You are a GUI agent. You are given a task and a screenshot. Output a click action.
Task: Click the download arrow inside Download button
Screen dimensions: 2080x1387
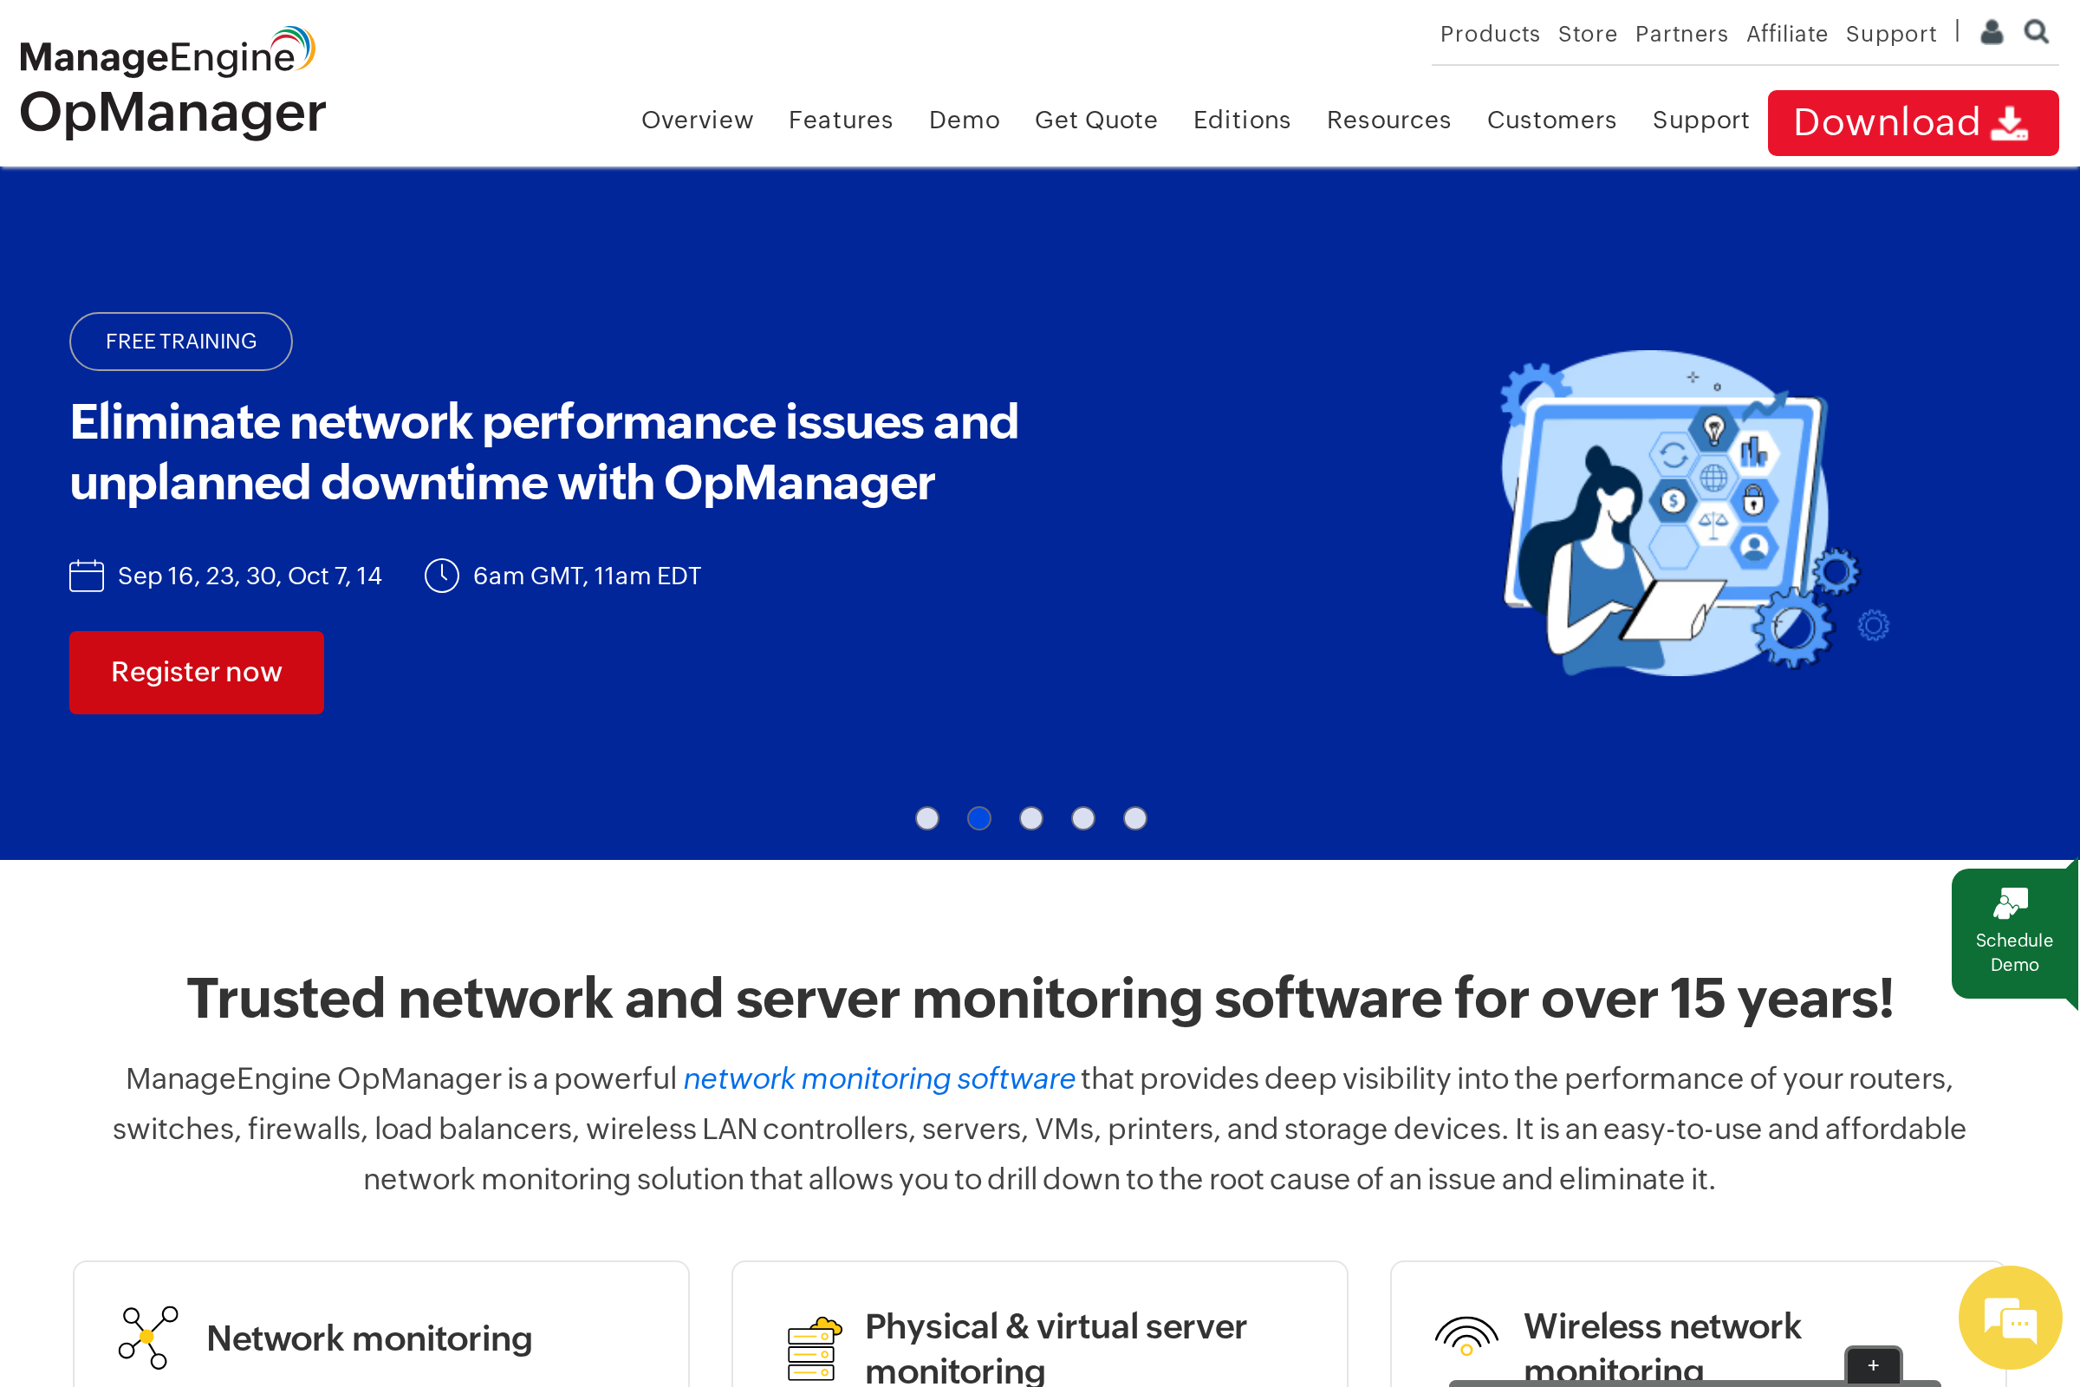2011,123
